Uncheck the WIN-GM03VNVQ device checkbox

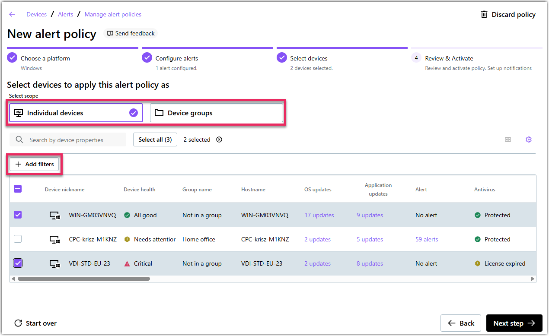pyautogui.click(x=18, y=215)
